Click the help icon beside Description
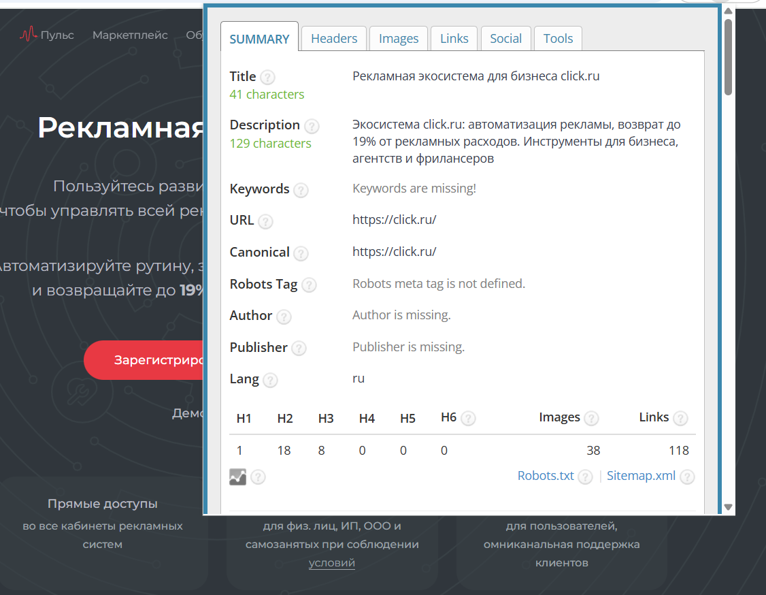This screenshot has width=766, height=595. (312, 126)
